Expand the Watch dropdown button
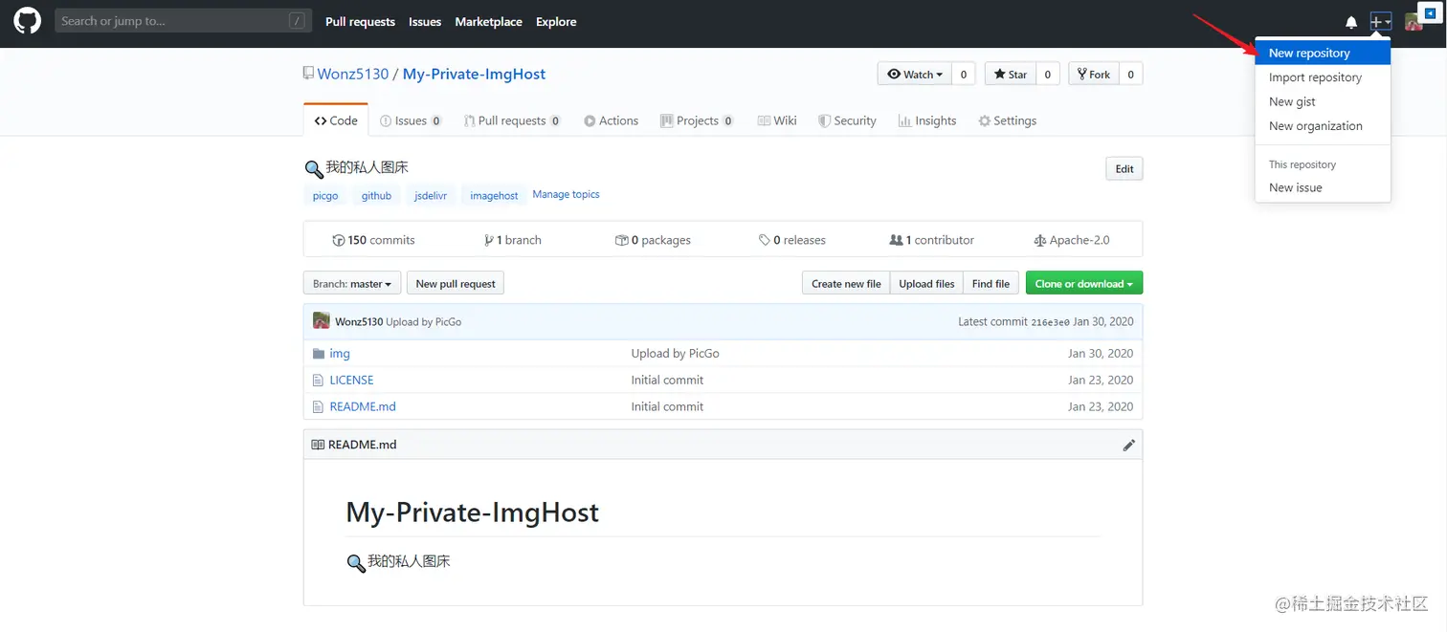Screen dimensions: 1447x632 [x=915, y=74]
